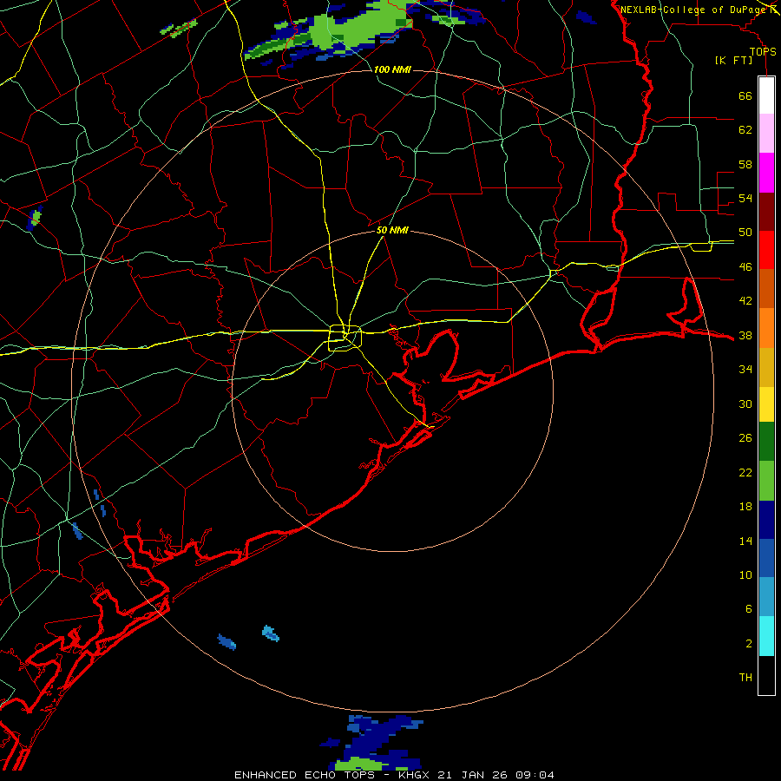This screenshot has height=781, width=781.
Task: Click the "[K FT]" units label
Action: 733,61
